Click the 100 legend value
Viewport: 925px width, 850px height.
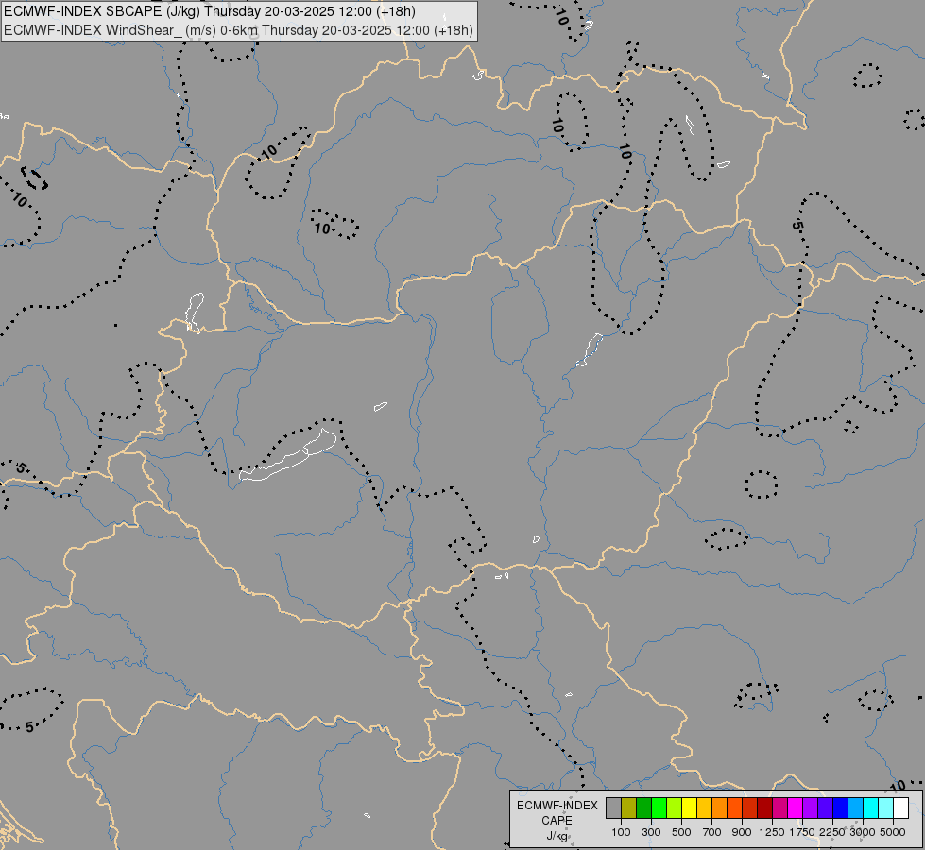[621, 832]
